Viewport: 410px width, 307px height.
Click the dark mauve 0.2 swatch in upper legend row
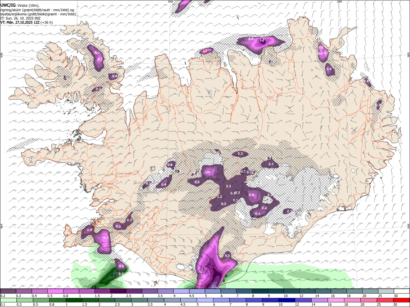[8, 291]
